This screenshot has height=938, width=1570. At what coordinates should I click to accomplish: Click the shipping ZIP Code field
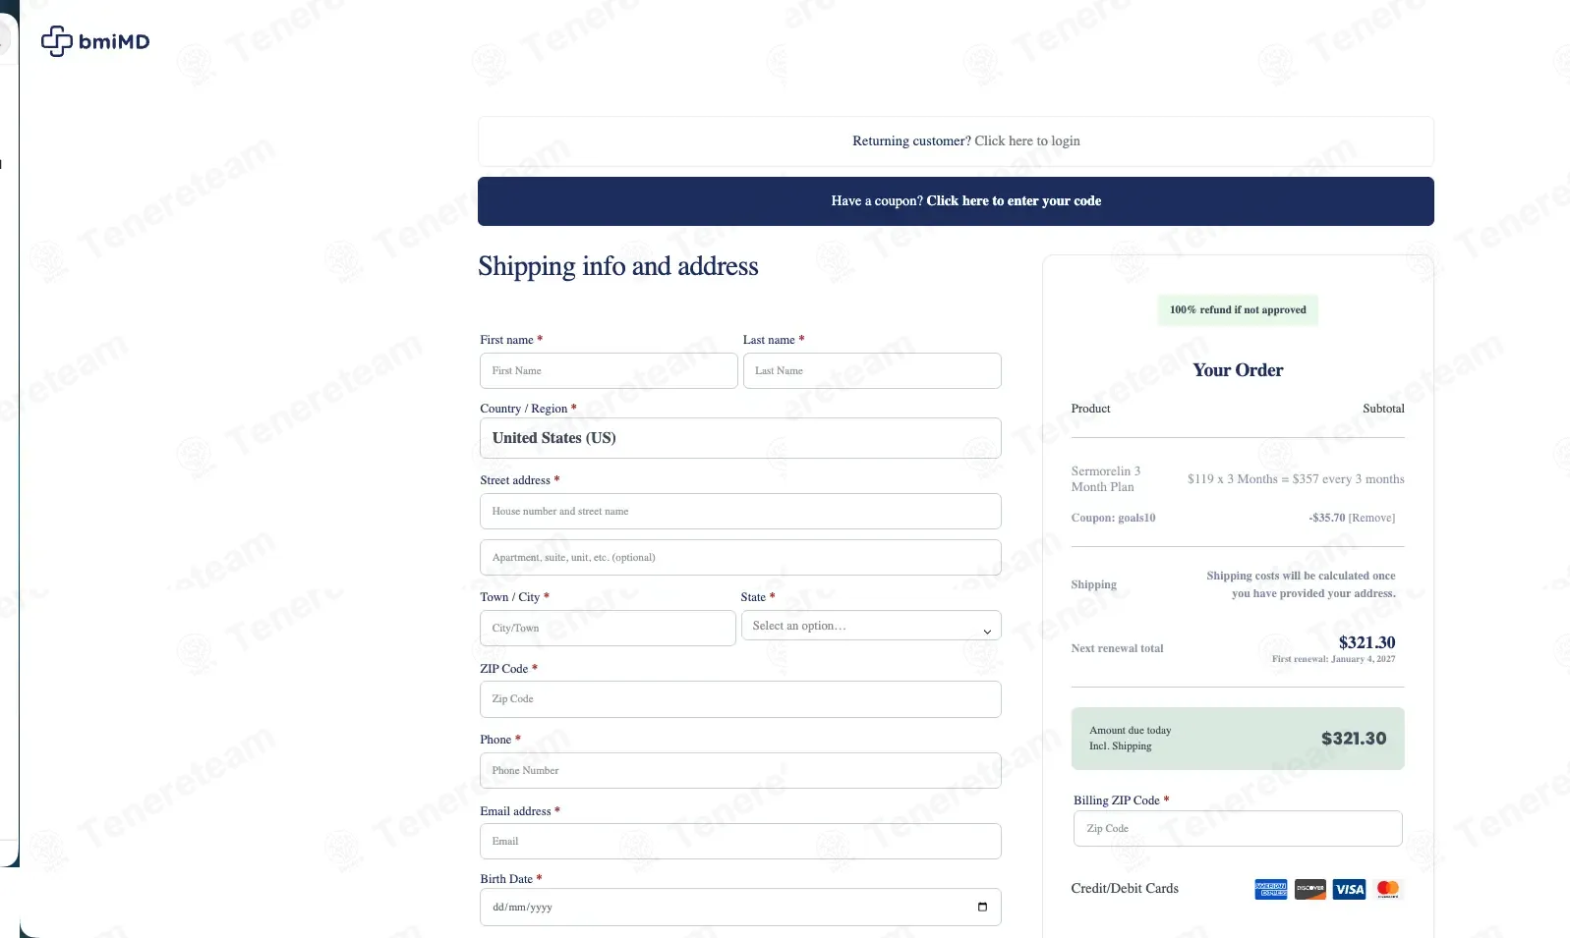pos(740,699)
